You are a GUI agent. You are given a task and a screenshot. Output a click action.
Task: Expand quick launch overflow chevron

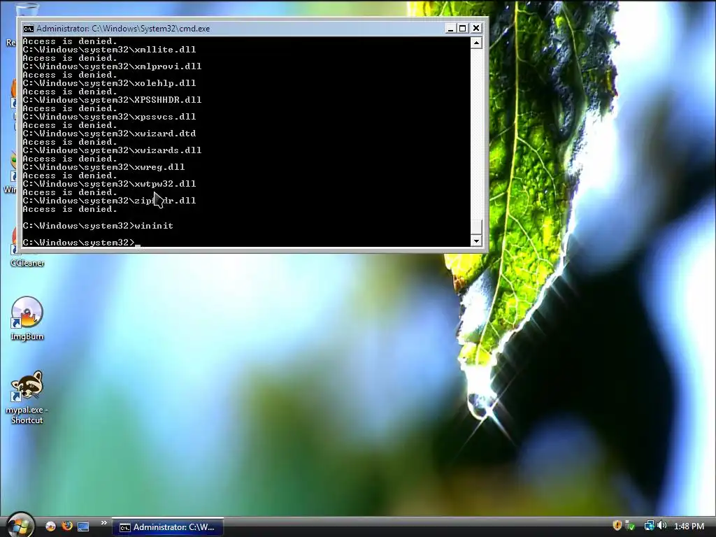103,523
